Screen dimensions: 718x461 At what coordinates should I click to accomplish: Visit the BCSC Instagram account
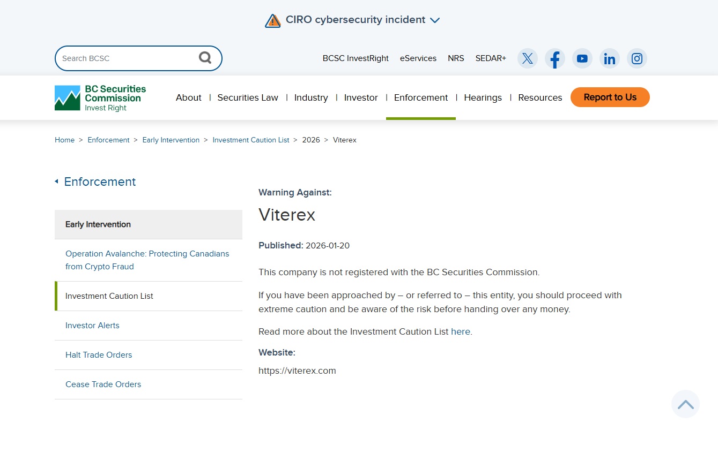point(637,58)
